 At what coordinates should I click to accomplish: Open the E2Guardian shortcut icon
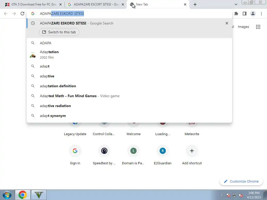(163, 151)
